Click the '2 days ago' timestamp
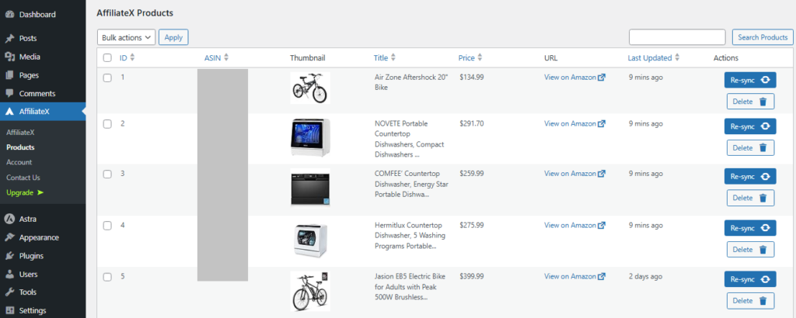Viewport: 796px width, 318px height. point(645,276)
